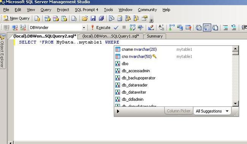The image size is (247, 144).
Task: Select db_ddladmin in suggestion list
Action: coord(173,99)
